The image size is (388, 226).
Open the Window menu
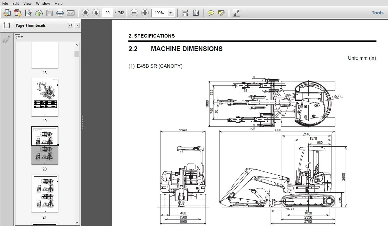point(43,3)
